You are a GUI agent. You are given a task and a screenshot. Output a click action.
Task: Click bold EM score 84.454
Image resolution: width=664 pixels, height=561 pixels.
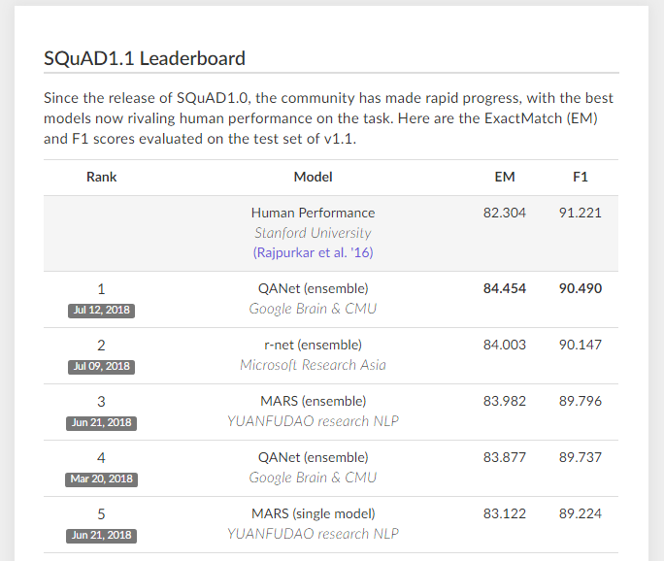point(505,289)
